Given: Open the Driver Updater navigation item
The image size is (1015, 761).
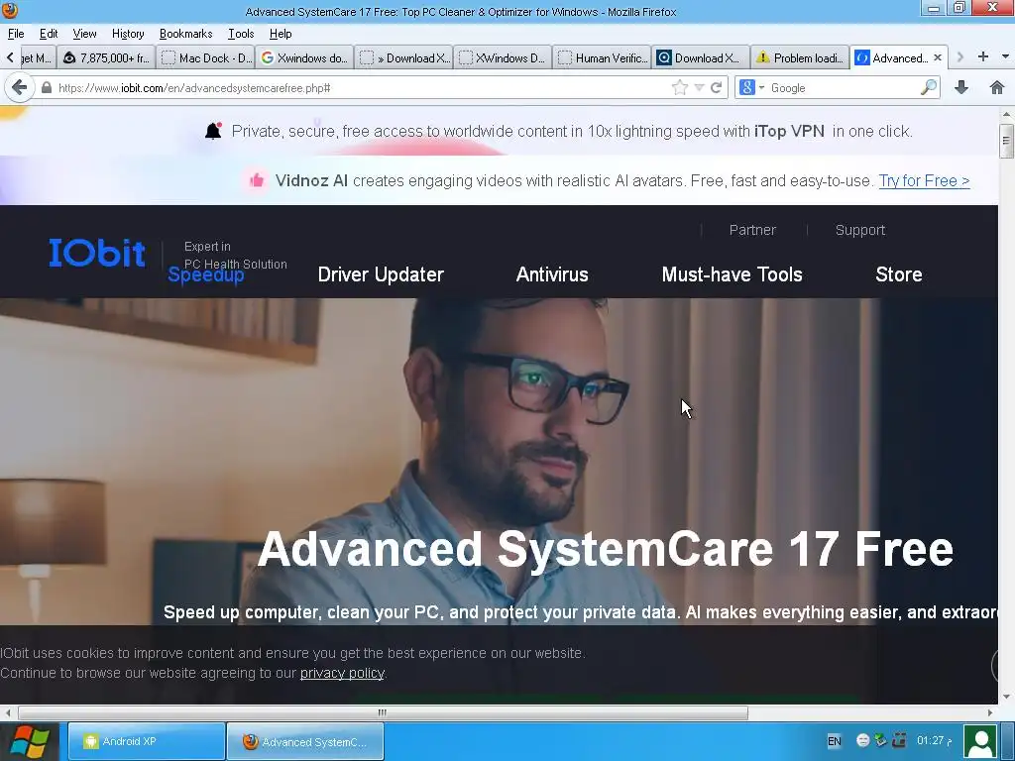Looking at the screenshot, I should 381,274.
